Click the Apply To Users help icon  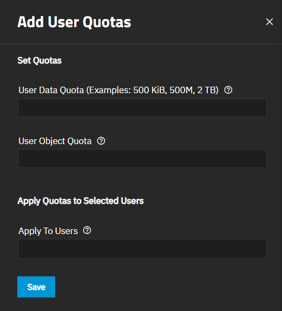click(x=87, y=230)
